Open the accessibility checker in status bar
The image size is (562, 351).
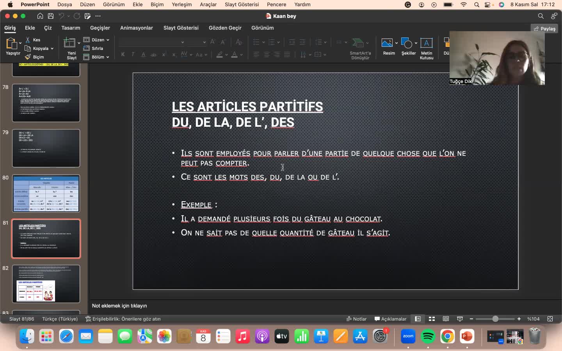(x=123, y=319)
